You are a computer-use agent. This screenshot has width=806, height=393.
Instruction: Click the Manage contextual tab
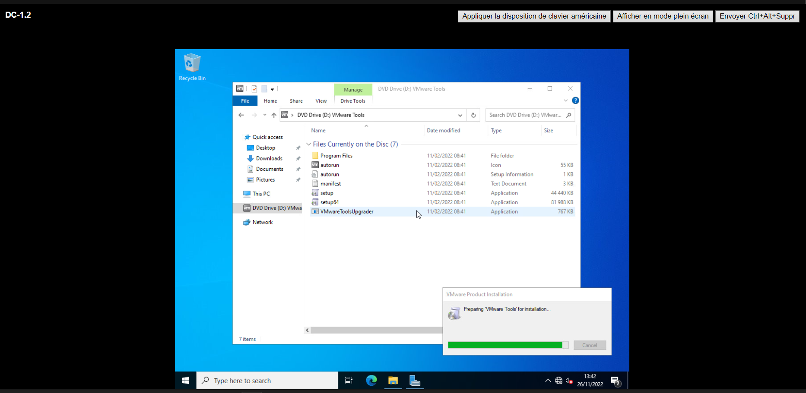click(353, 89)
